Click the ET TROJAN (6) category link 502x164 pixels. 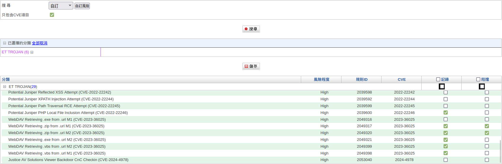point(15,52)
